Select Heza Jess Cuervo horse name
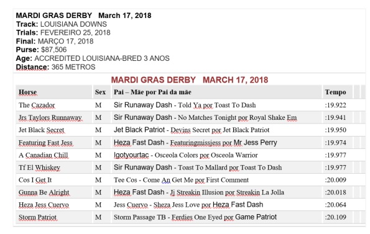The width and height of the screenshot is (370, 234). (44, 205)
